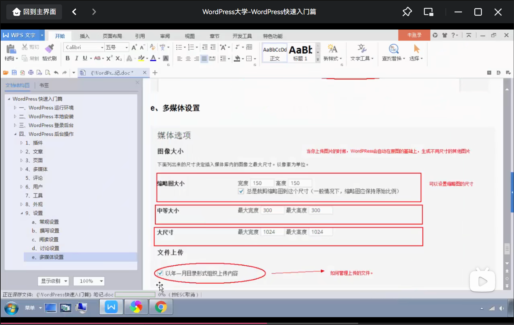Screen dimensions: 514x325
Task: Expand the 1、插件 tree node
Action: point(22,143)
